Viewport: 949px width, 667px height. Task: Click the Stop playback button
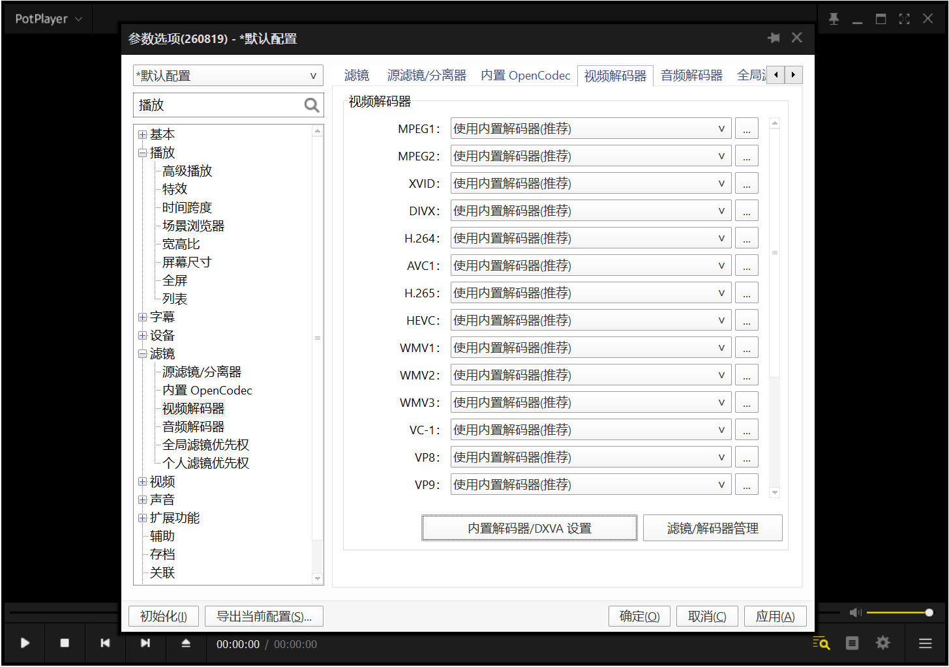click(65, 643)
